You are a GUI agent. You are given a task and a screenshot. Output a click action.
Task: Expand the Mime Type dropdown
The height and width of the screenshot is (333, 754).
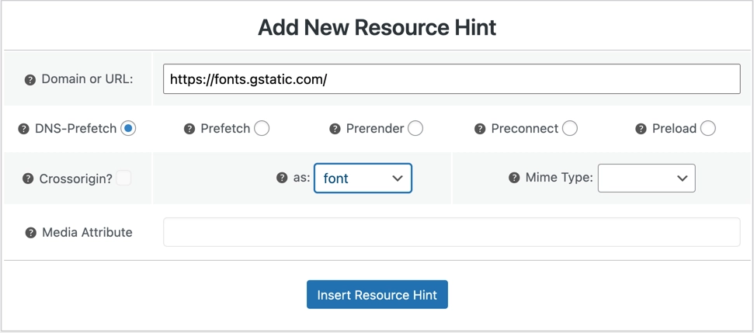tap(646, 178)
